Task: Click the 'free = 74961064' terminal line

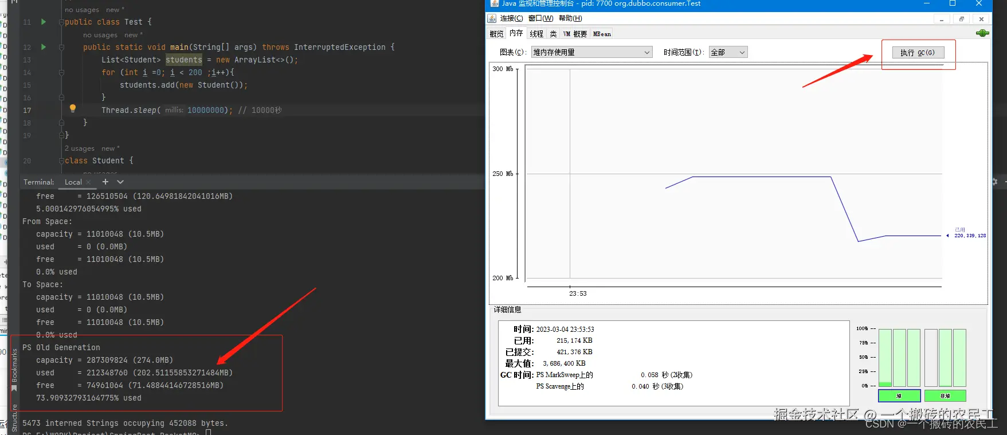Action: pyautogui.click(x=130, y=385)
